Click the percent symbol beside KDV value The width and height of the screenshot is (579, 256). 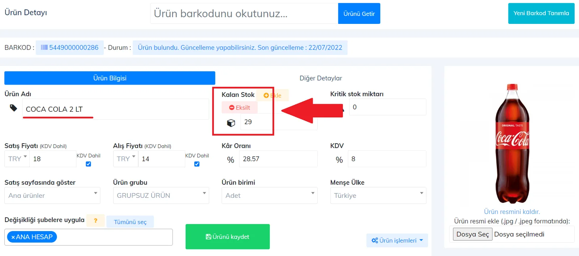click(339, 159)
